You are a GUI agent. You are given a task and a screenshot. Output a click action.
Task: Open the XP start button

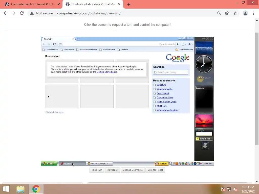pyautogui.click(x=49, y=163)
